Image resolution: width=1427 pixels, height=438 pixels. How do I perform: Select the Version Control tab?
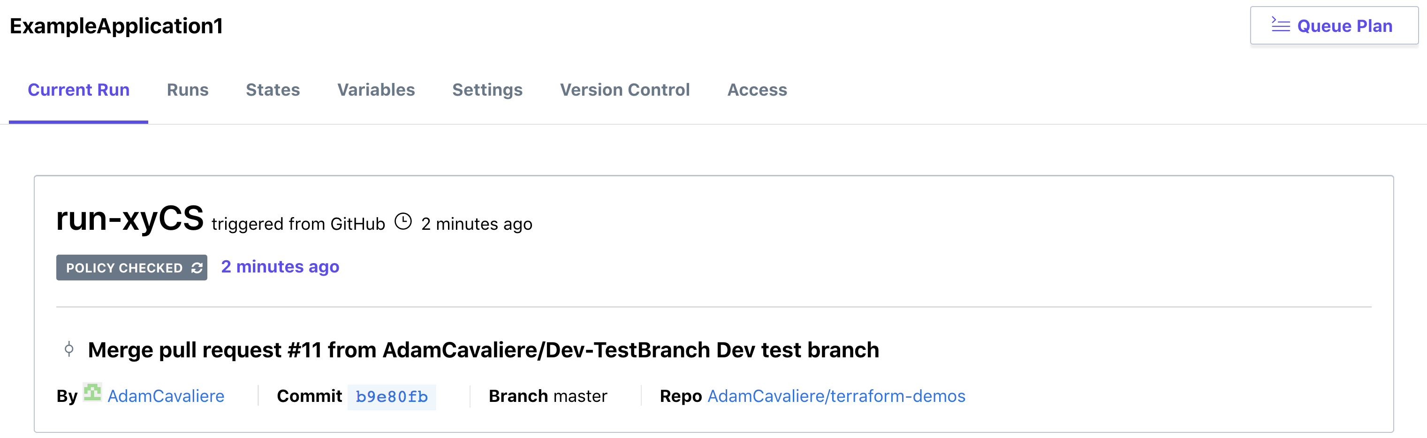tap(624, 90)
